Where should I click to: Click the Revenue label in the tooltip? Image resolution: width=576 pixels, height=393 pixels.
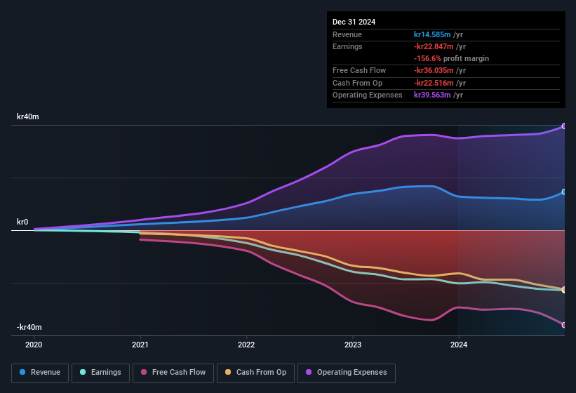pos(347,34)
